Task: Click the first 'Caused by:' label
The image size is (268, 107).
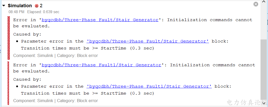Action: [x=27, y=34]
